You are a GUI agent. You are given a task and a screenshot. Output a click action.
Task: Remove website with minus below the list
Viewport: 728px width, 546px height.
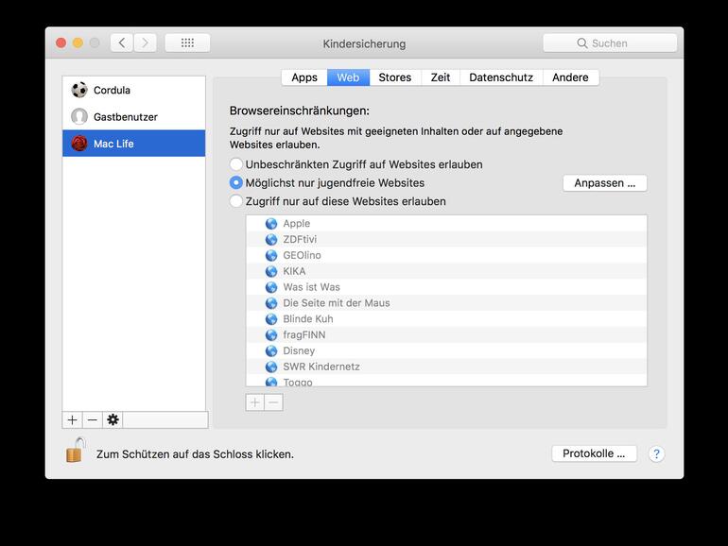click(273, 402)
